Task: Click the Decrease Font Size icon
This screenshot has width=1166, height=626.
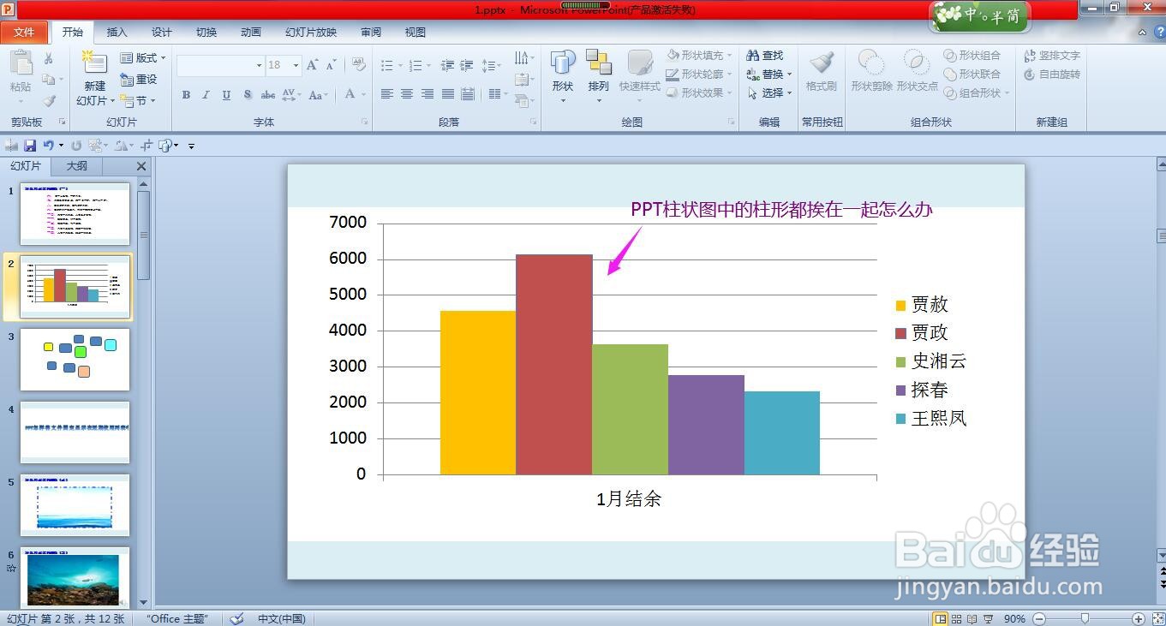Action: [330, 65]
